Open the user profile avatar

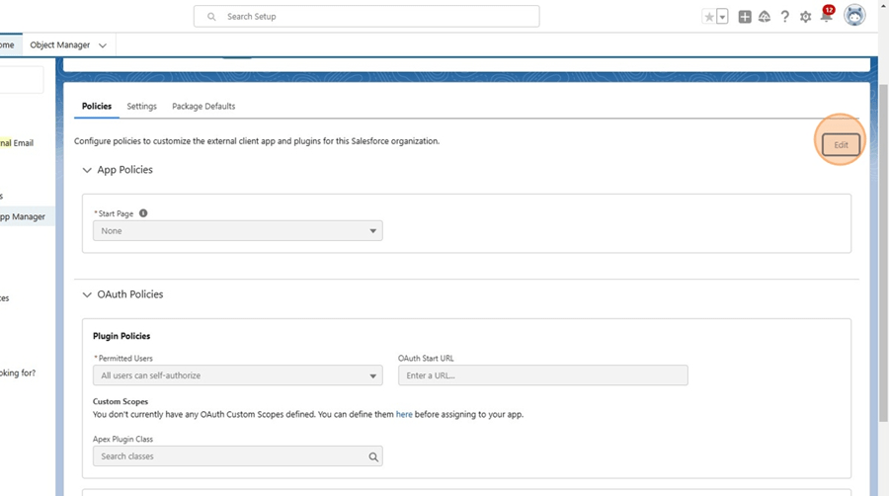(x=854, y=16)
